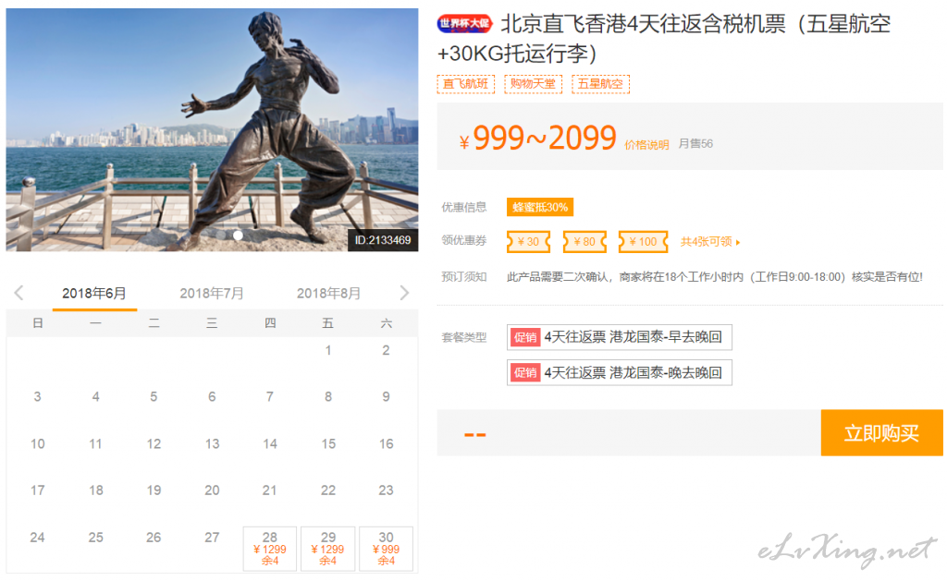This screenshot has height=581, width=947.
Task: Choose package 港龙国泰-晚去晚回
Action: pos(620,373)
